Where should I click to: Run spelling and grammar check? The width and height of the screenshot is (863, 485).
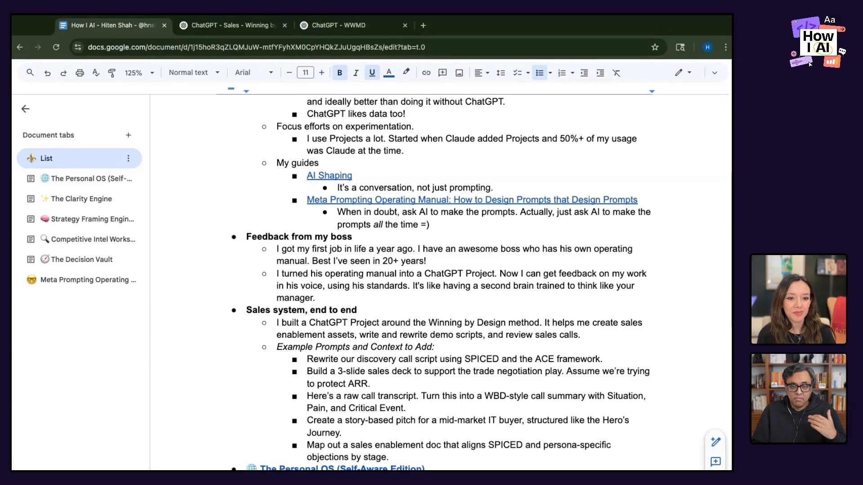pos(96,73)
